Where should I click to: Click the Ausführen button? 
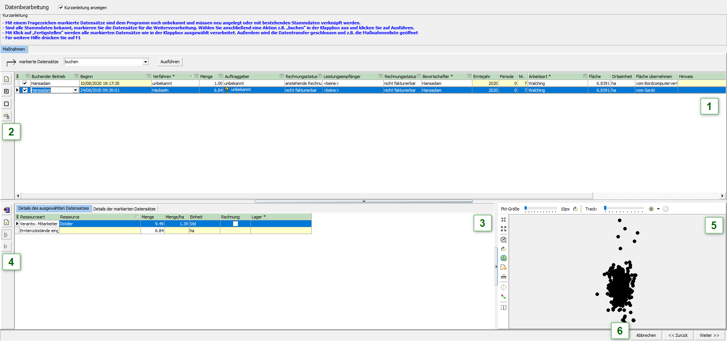[x=170, y=62]
